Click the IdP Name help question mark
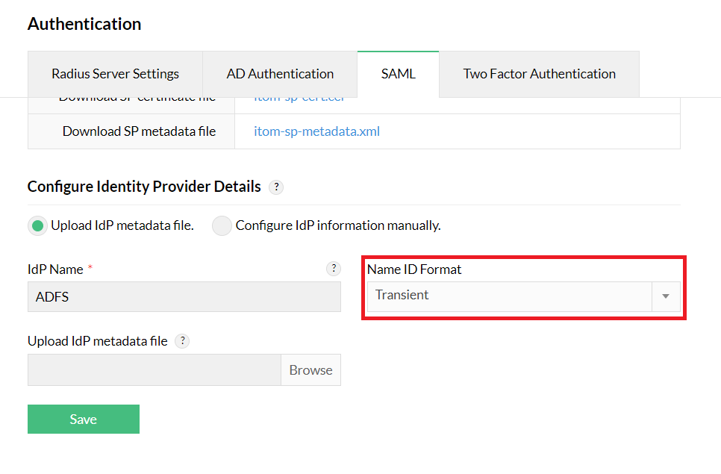721x474 pixels. pos(334,268)
